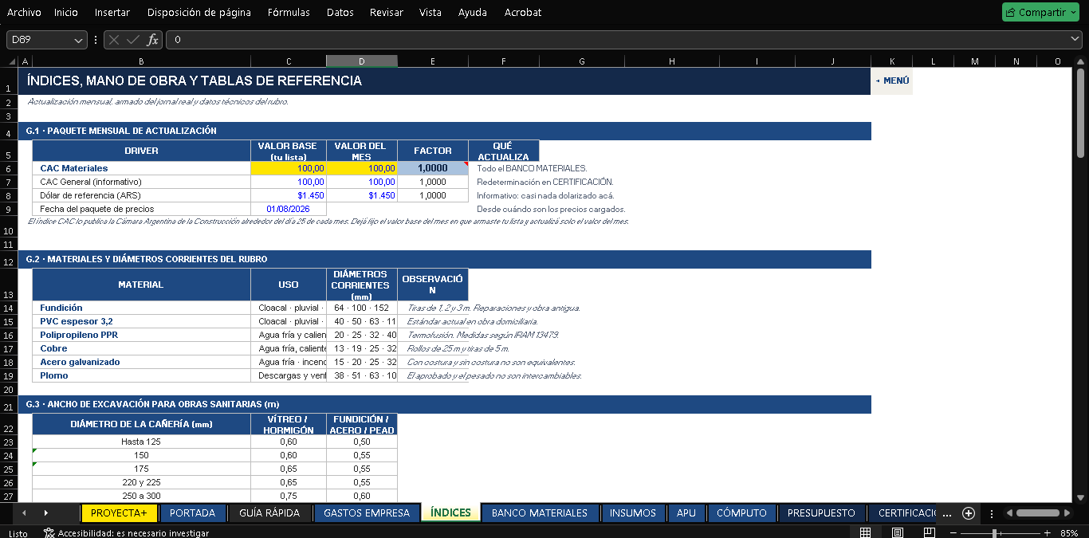
Task: Switch to the GASTOS EMPRESA sheet
Action: [367, 513]
